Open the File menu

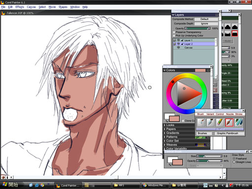click(3, 7)
